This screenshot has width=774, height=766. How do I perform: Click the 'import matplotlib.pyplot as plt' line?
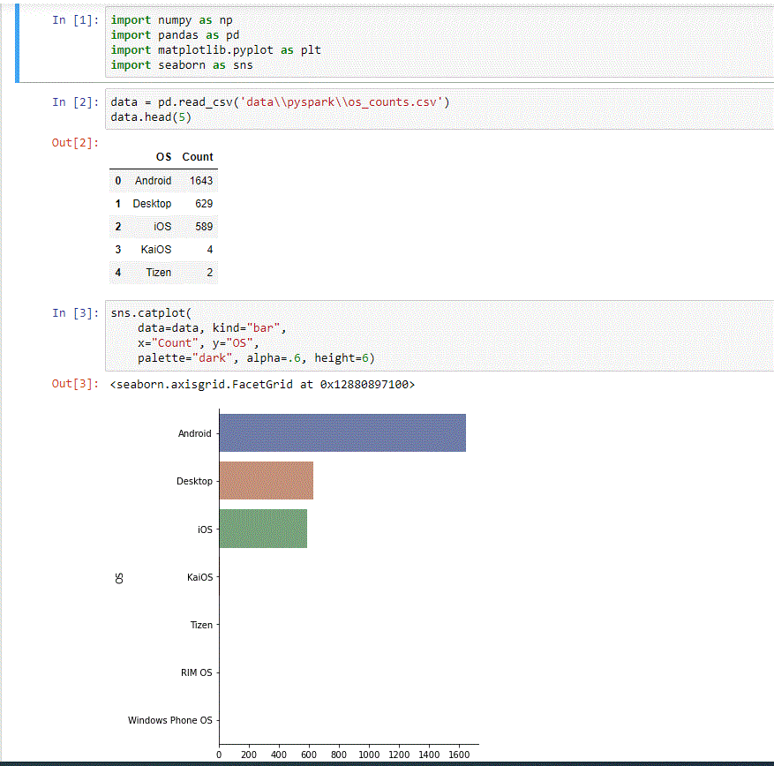(x=215, y=50)
